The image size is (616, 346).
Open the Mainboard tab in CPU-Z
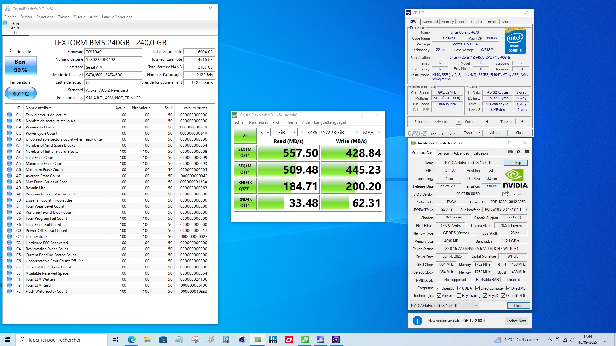[x=429, y=22]
